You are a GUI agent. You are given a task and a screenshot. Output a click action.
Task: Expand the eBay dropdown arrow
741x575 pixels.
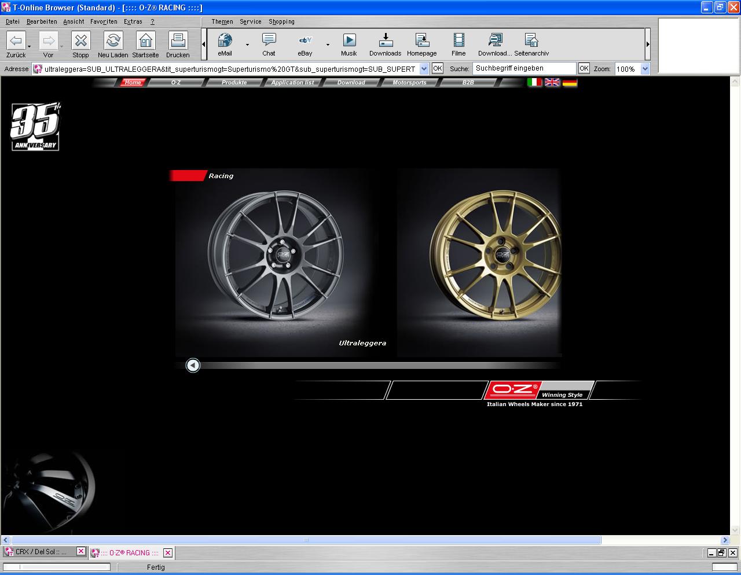point(328,45)
